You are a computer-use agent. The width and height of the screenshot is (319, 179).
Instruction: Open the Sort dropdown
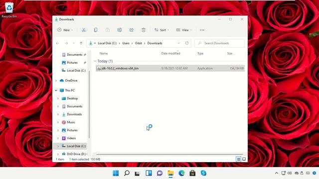pyautogui.click(x=161, y=30)
